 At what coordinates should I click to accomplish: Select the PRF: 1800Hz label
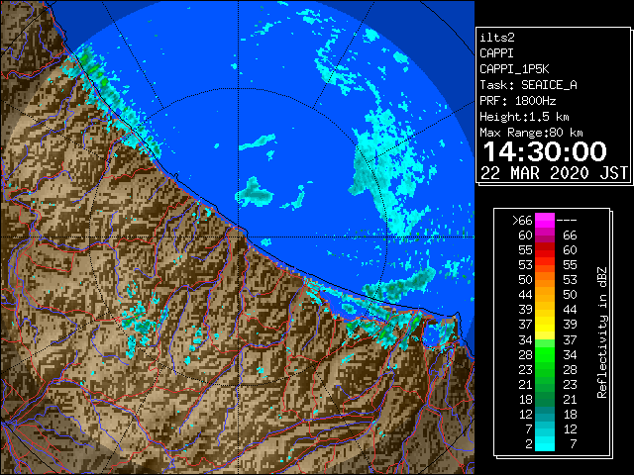517,101
